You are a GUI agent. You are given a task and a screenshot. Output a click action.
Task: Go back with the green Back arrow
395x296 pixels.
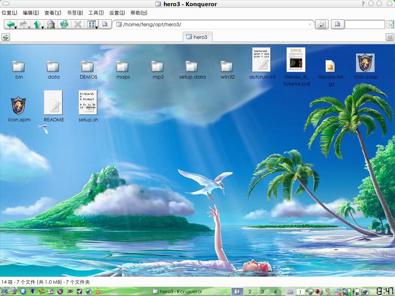(x=10, y=24)
